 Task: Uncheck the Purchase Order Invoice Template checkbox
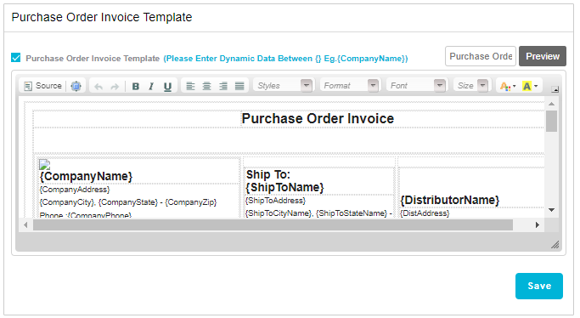[x=16, y=58]
